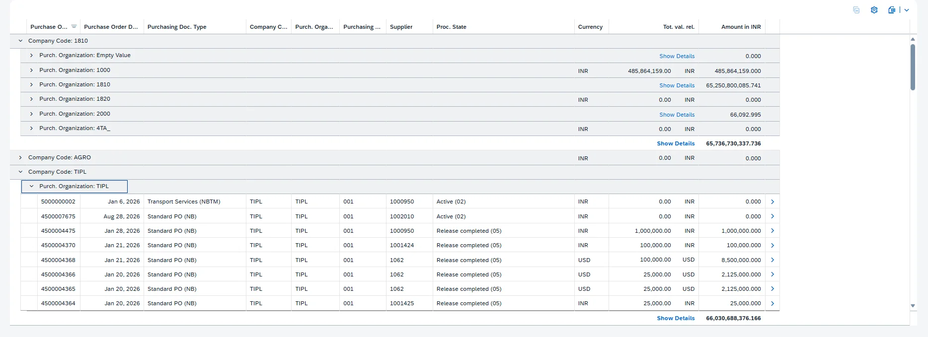Click scrollbar up arrow
This screenshot has width=928, height=337.
913,39
